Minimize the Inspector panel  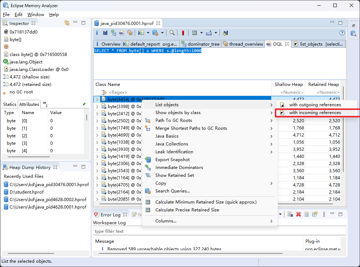[x=75, y=22]
